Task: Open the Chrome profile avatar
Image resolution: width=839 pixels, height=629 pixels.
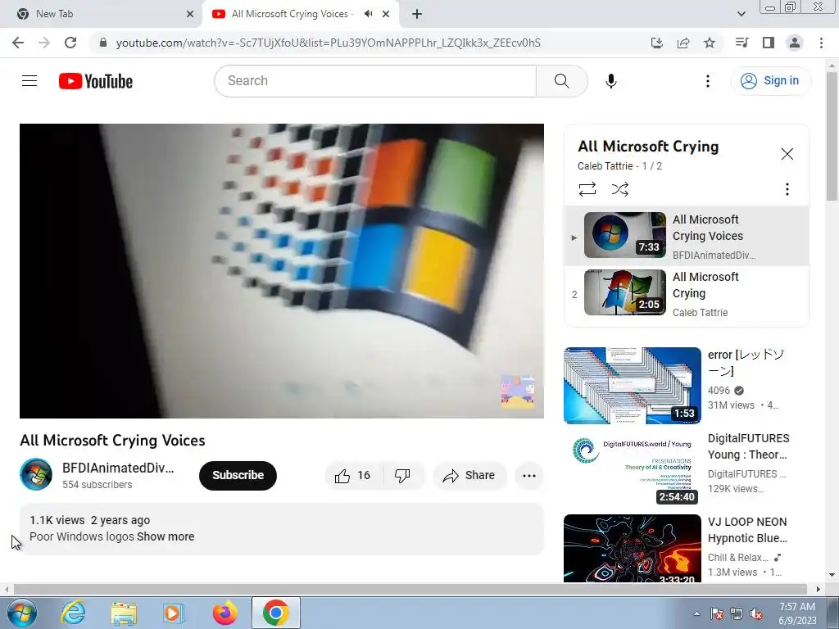Action: [795, 43]
